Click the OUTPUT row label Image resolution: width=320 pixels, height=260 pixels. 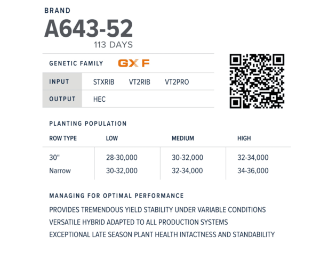click(x=62, y=99)
